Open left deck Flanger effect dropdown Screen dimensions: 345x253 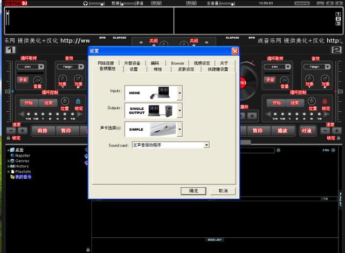click(81, 67)
